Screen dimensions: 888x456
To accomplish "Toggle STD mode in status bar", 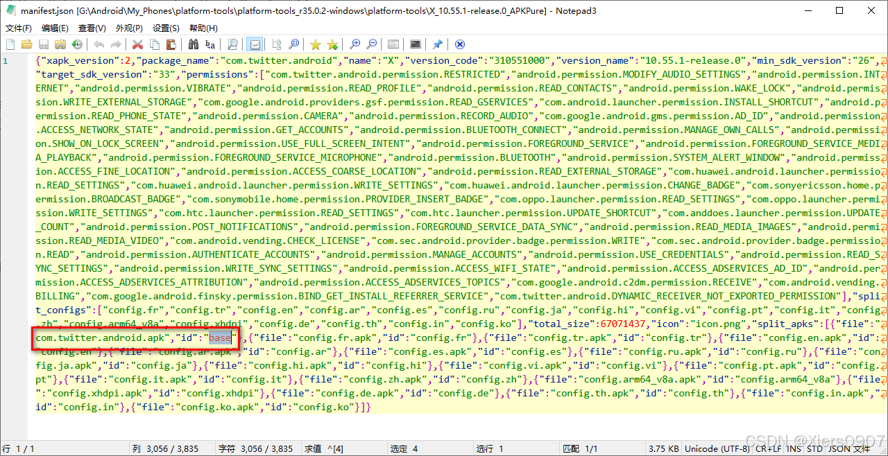I will coord(814,448).
